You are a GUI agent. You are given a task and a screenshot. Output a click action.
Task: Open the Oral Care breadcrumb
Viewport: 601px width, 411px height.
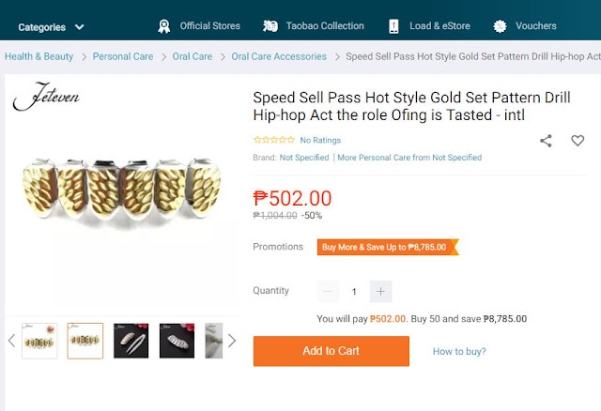tap(193, 56)
